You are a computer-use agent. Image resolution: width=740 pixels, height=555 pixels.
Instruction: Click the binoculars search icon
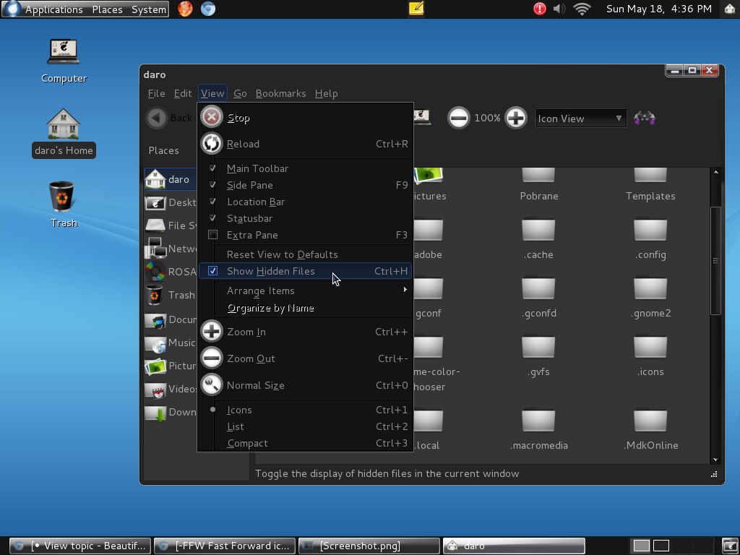pyautogui.click(x=644, y=118)
